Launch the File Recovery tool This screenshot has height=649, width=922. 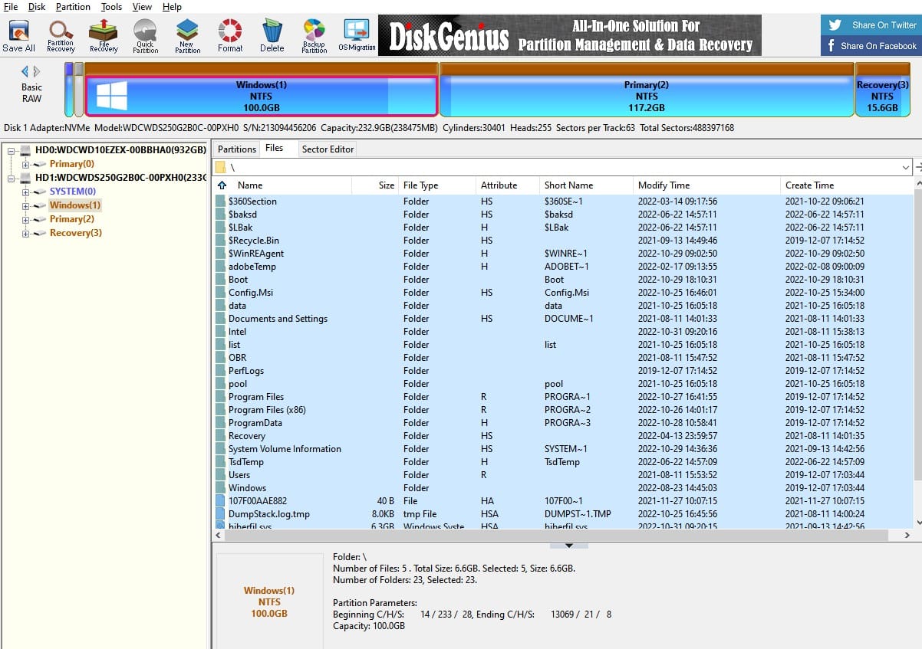(104, 35)
